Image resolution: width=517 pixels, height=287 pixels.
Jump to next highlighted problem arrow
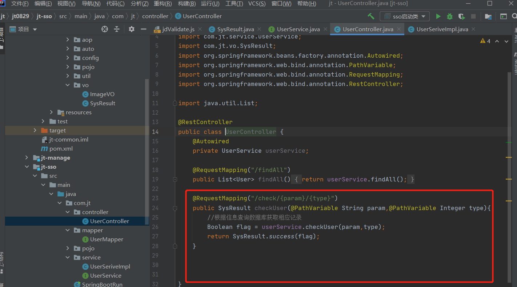click(x=506, y=41)
